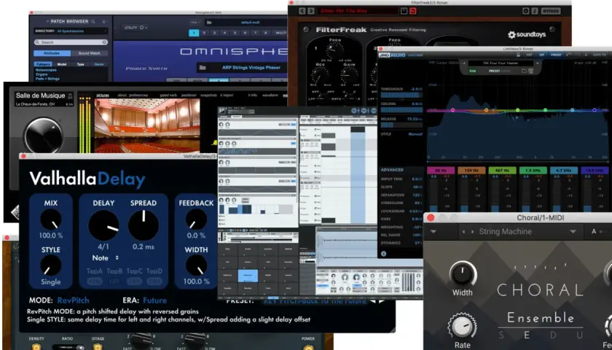Open the preferences menu in reverb plugin
Screen dimensions: 612x350
[x=138, y=95]
